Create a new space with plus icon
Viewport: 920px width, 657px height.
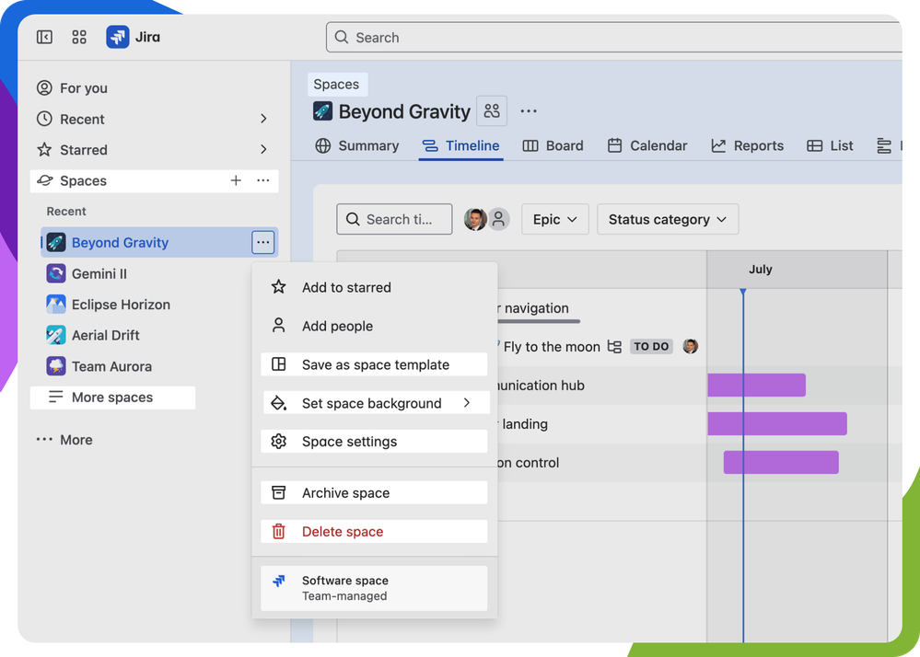pos(236,180)
